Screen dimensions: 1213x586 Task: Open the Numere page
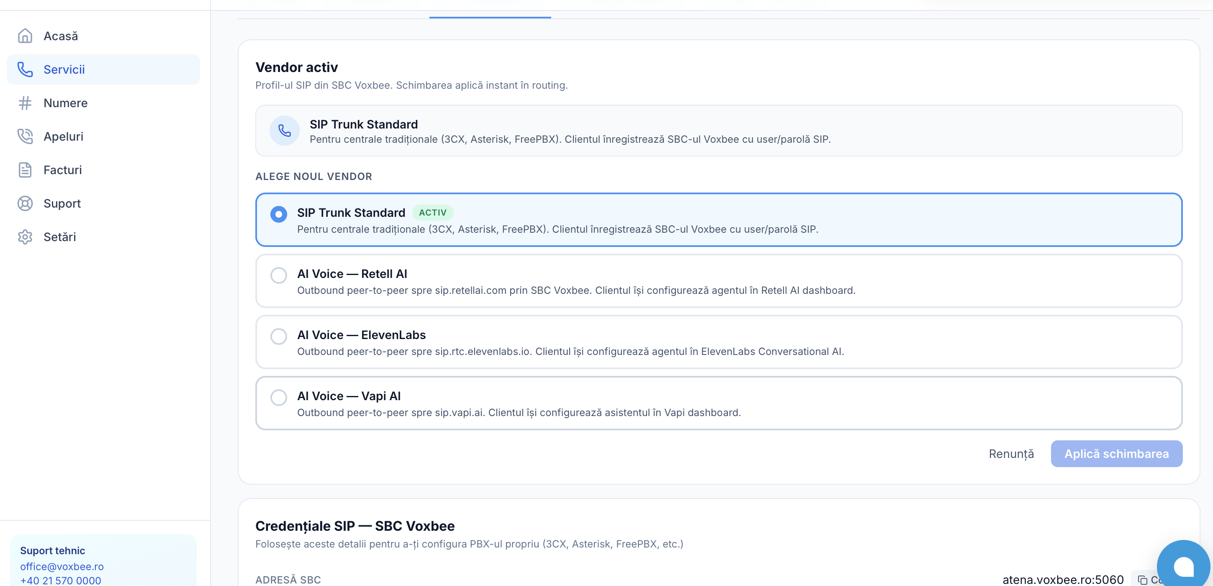(103, 103)
